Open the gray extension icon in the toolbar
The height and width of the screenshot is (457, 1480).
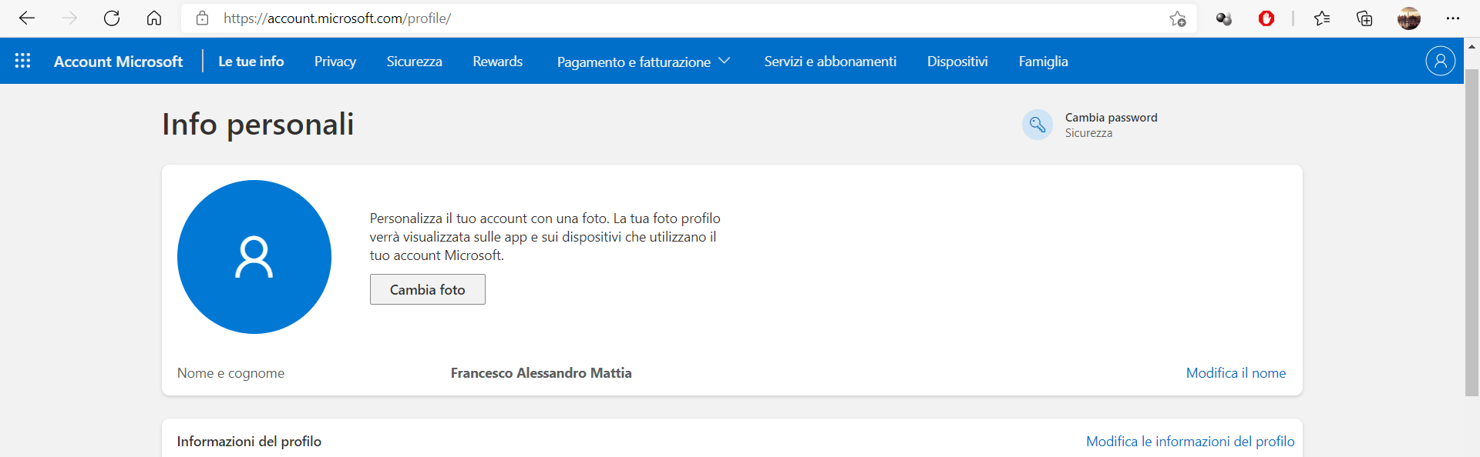click(x=1224, y=18)
